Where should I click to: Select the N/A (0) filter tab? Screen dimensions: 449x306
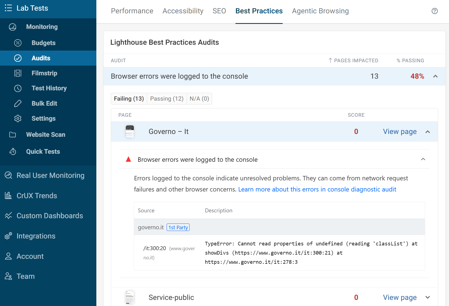(199, 99)
